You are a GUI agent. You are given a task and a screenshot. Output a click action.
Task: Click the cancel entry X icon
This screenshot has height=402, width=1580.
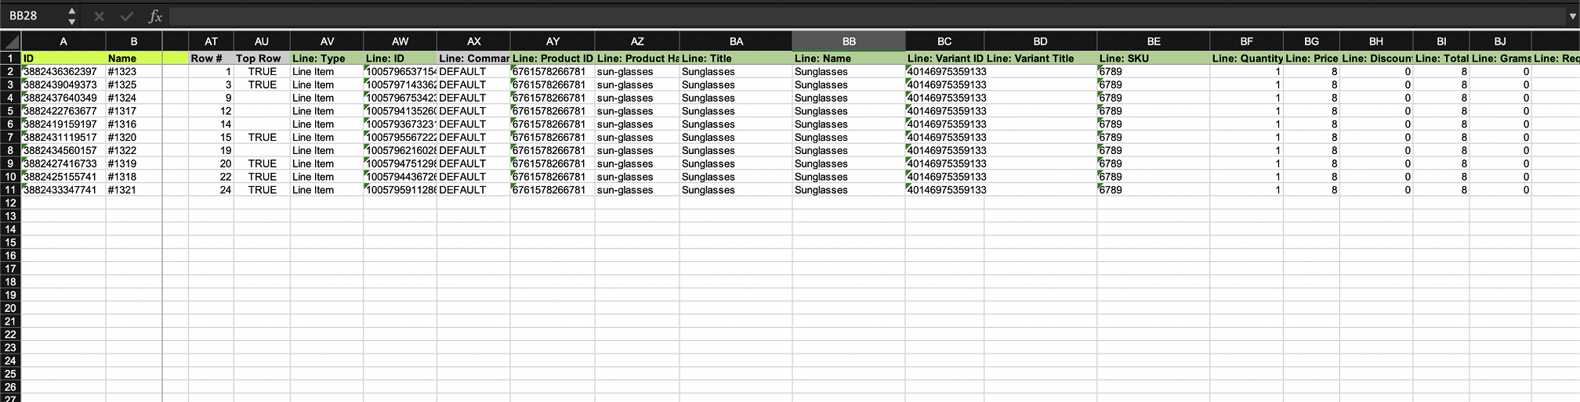[x=99, y=16]
